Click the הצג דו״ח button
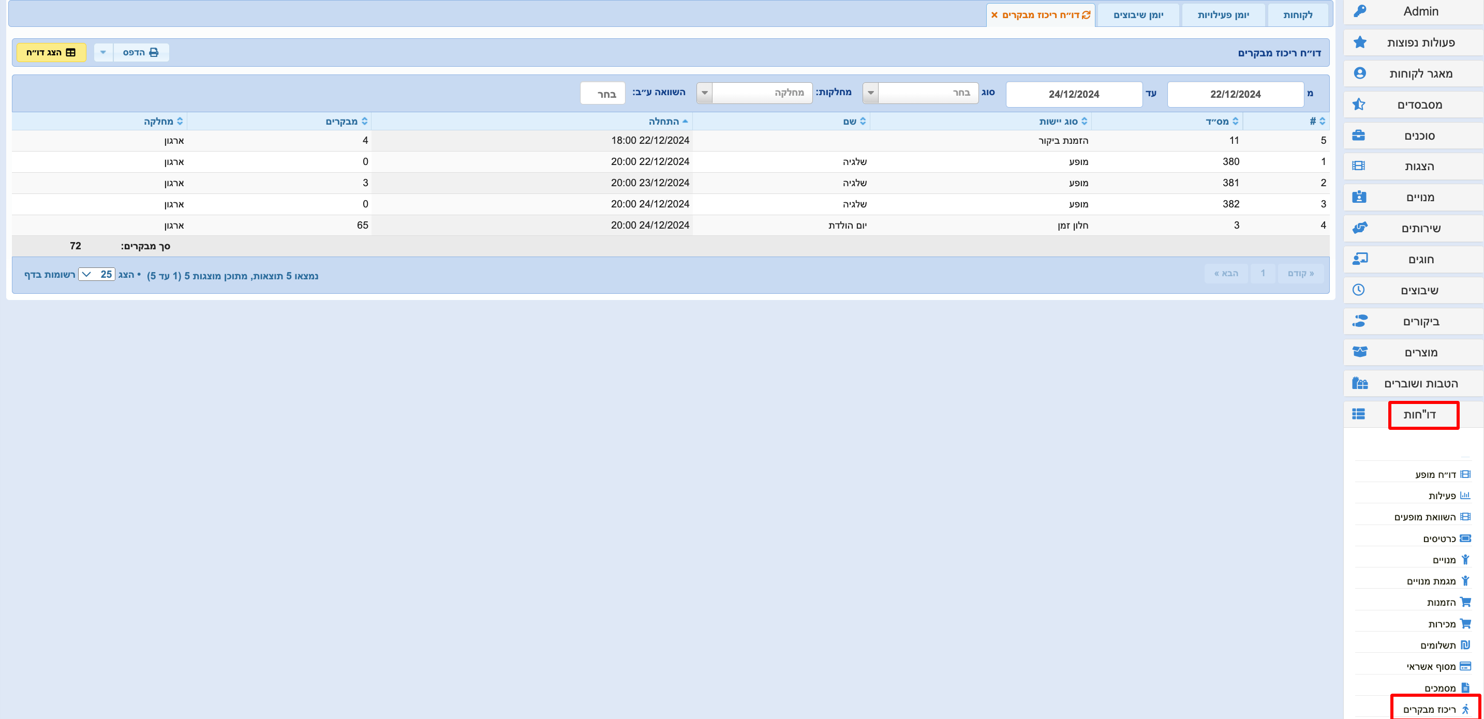The image size is (1484, 719). coord(51,52)
